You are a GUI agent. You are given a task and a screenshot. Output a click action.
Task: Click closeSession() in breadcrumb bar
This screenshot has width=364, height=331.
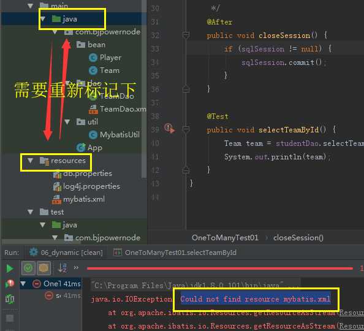coord(298,238)
